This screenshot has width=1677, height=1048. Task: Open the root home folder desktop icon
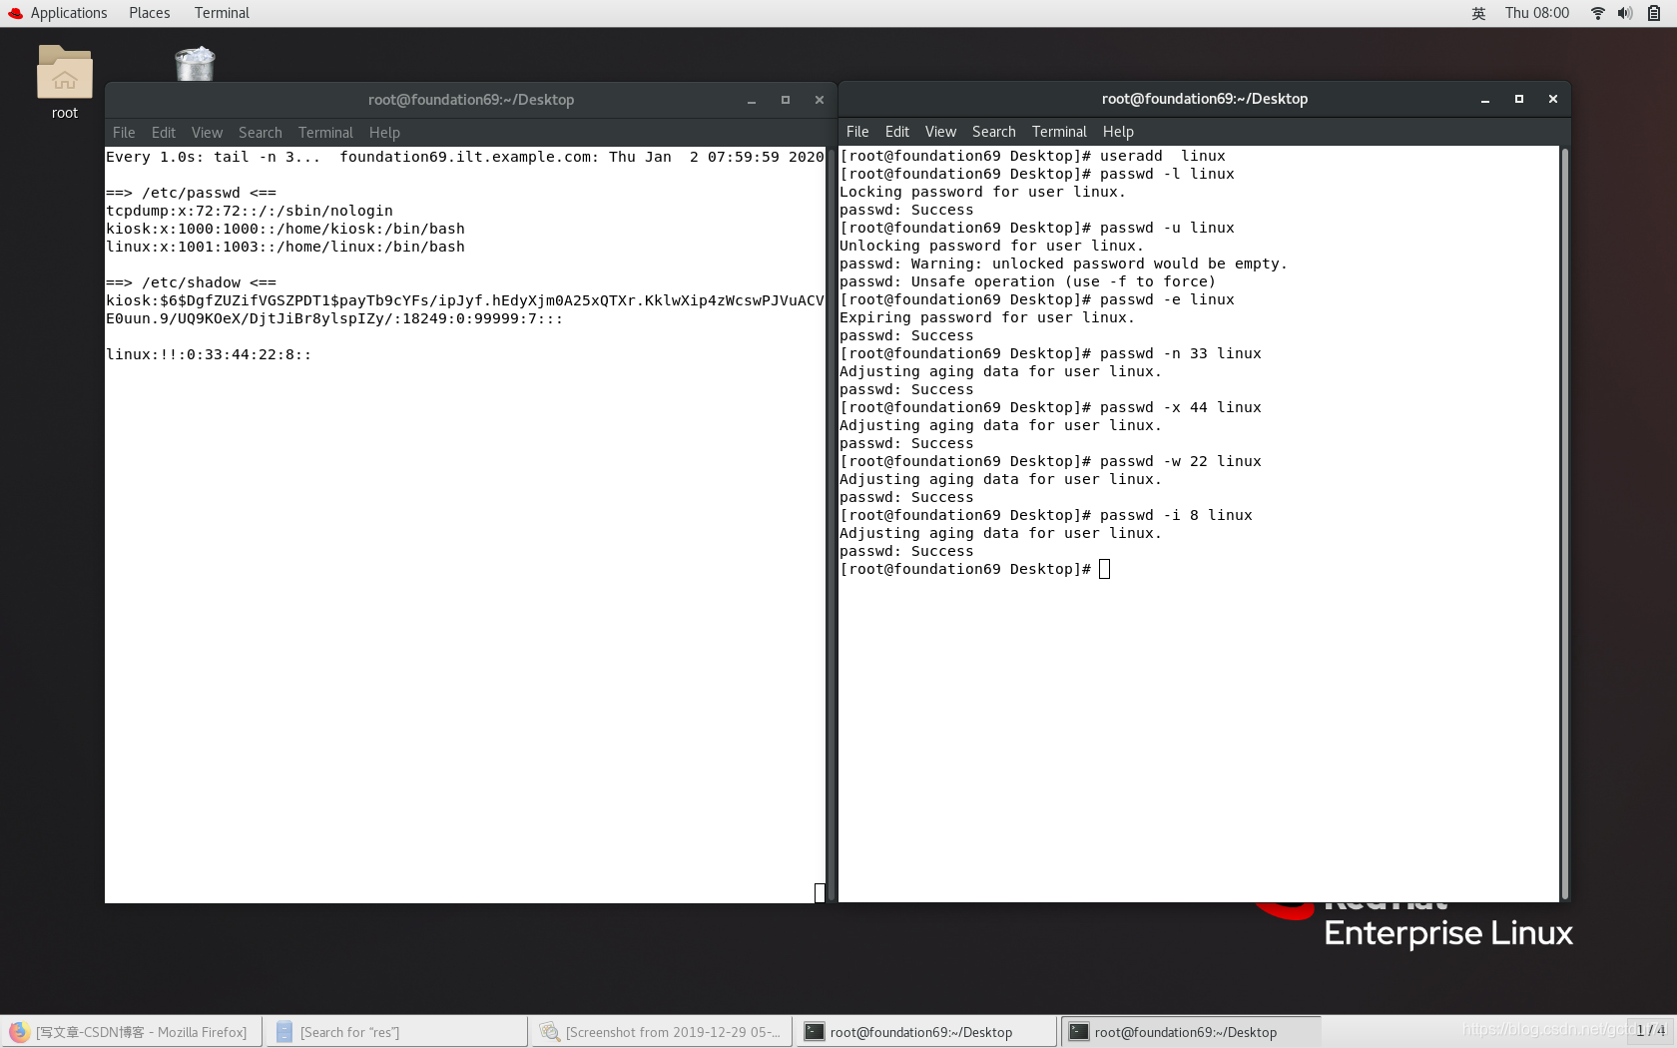65,83
